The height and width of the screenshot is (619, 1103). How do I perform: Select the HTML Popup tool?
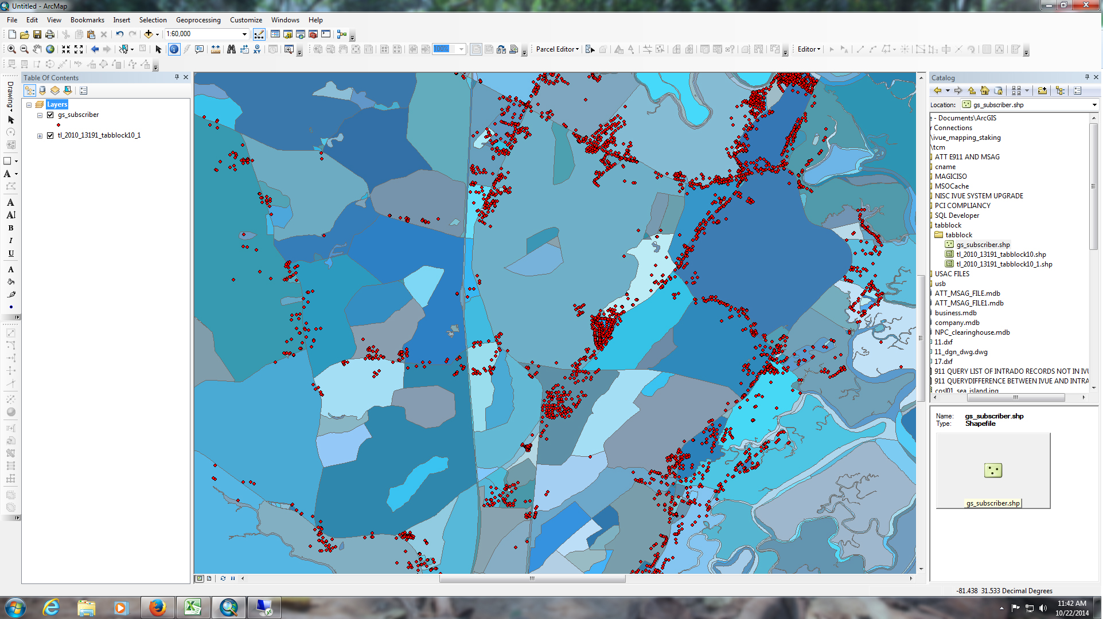click(199, 49)
